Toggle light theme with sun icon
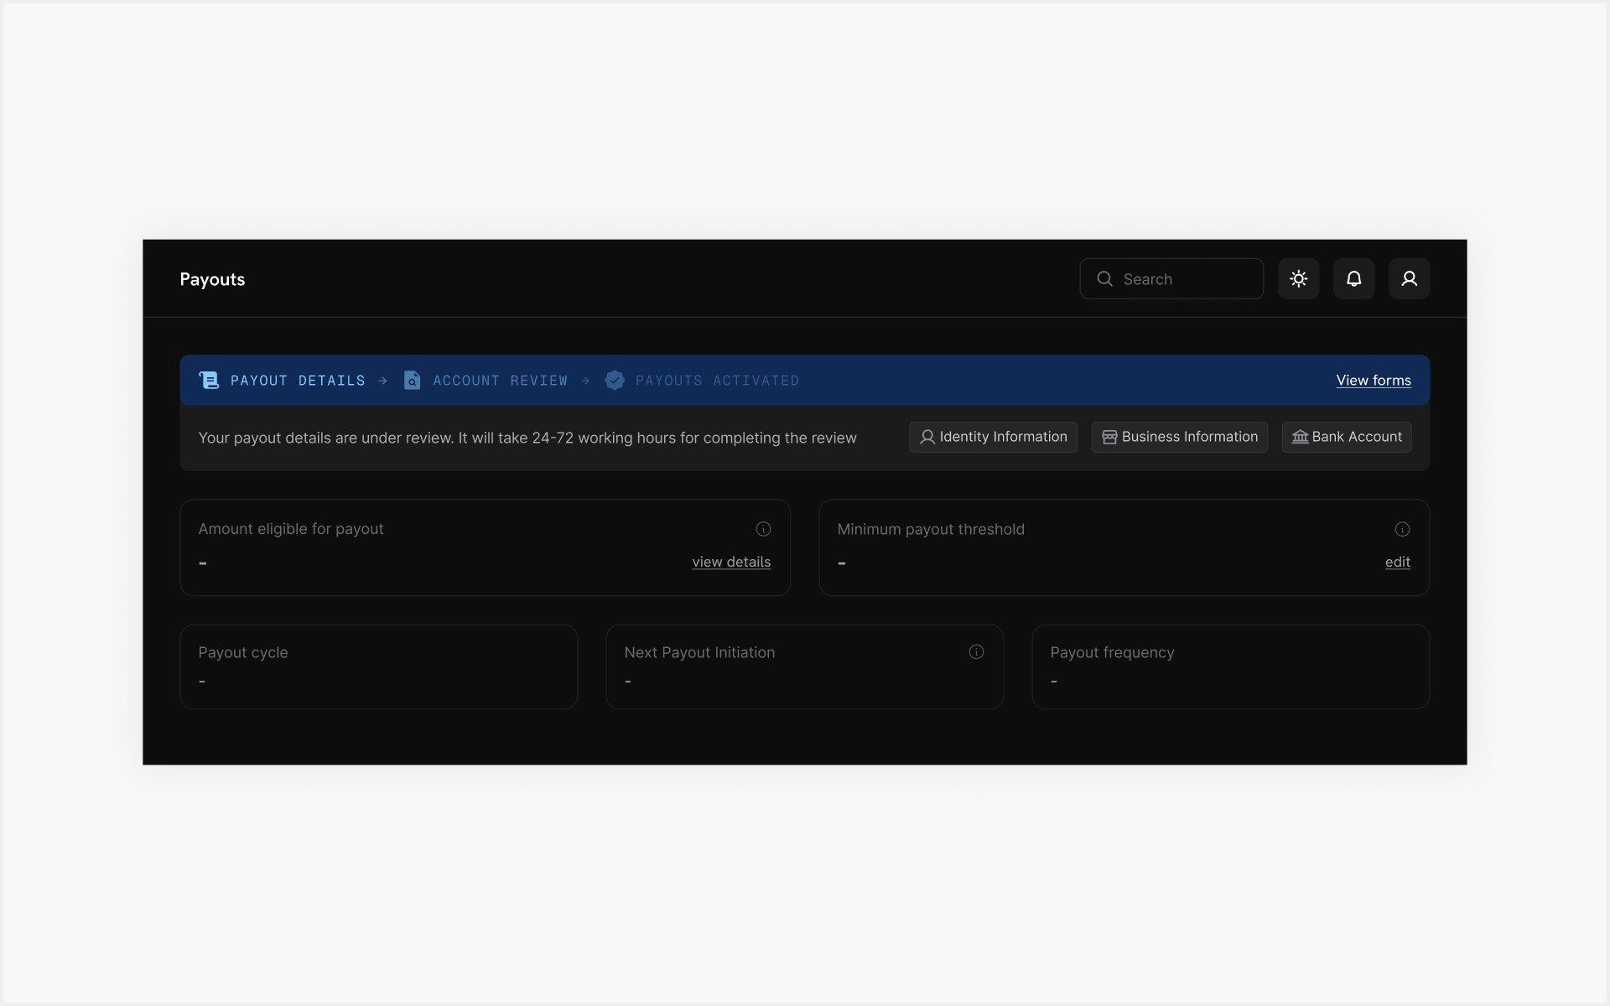The image size is (1610, 1006). 1298,279
